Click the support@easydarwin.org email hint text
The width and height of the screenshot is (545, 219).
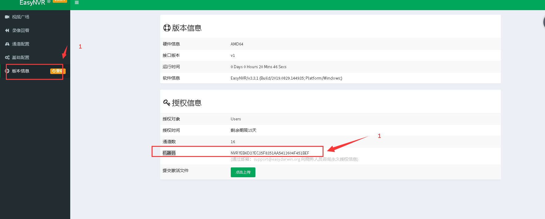[x=295, y=159]
